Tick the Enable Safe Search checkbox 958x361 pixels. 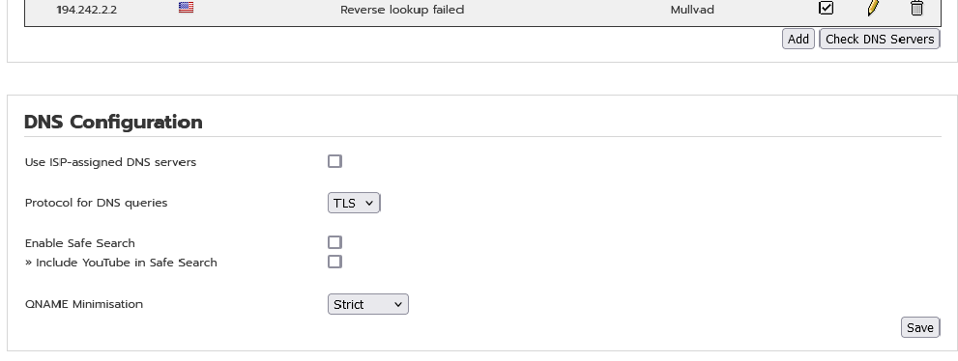tap(334, 242)
